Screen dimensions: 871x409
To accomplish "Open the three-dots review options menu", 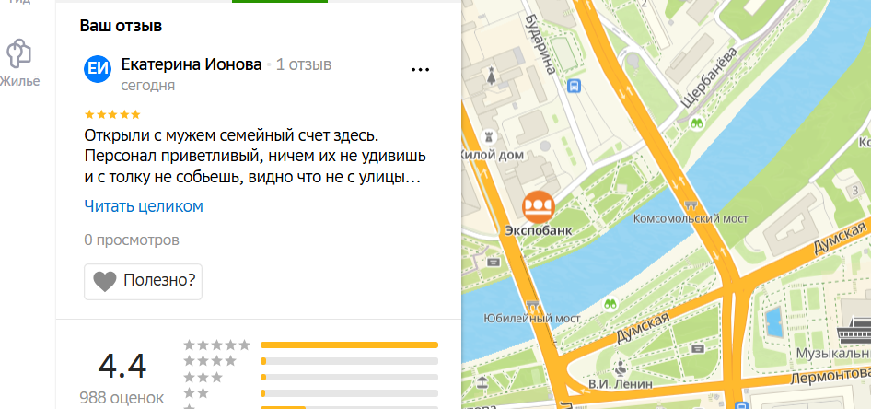I will (x=420, y=70).
